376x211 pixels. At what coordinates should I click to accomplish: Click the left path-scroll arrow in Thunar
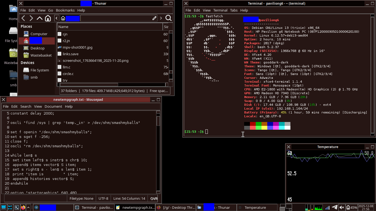click(56, 18)
